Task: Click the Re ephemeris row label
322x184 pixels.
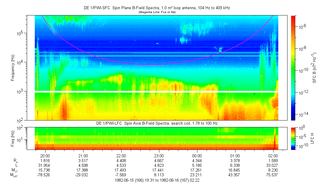Action: (15, 161)
